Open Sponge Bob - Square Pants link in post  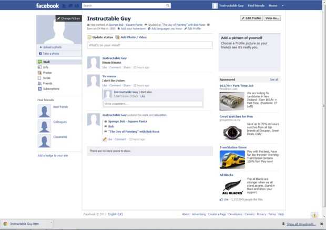pos(127,122)
